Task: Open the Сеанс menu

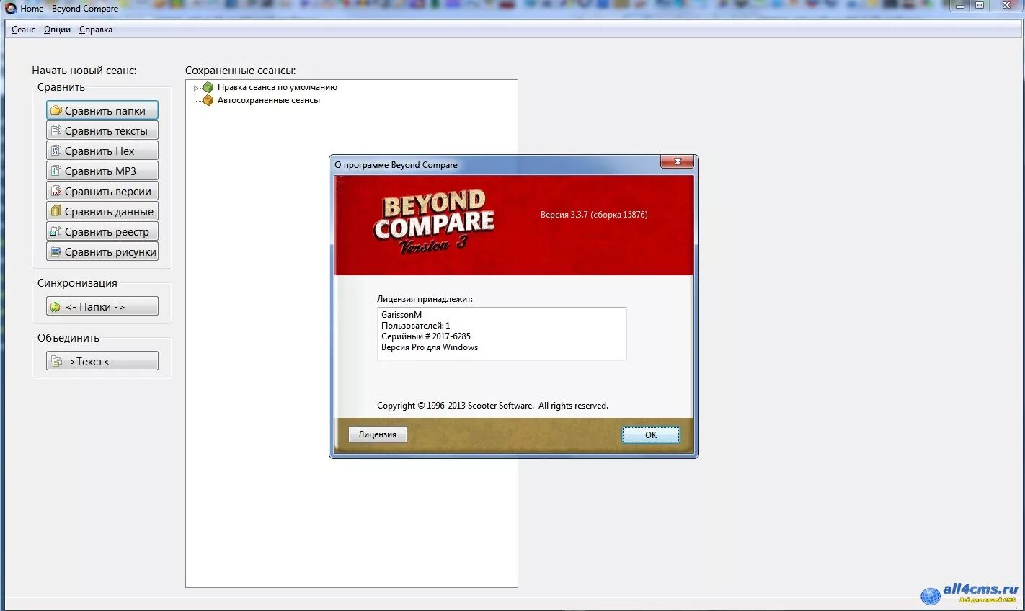Action: [x=23, y=30]
